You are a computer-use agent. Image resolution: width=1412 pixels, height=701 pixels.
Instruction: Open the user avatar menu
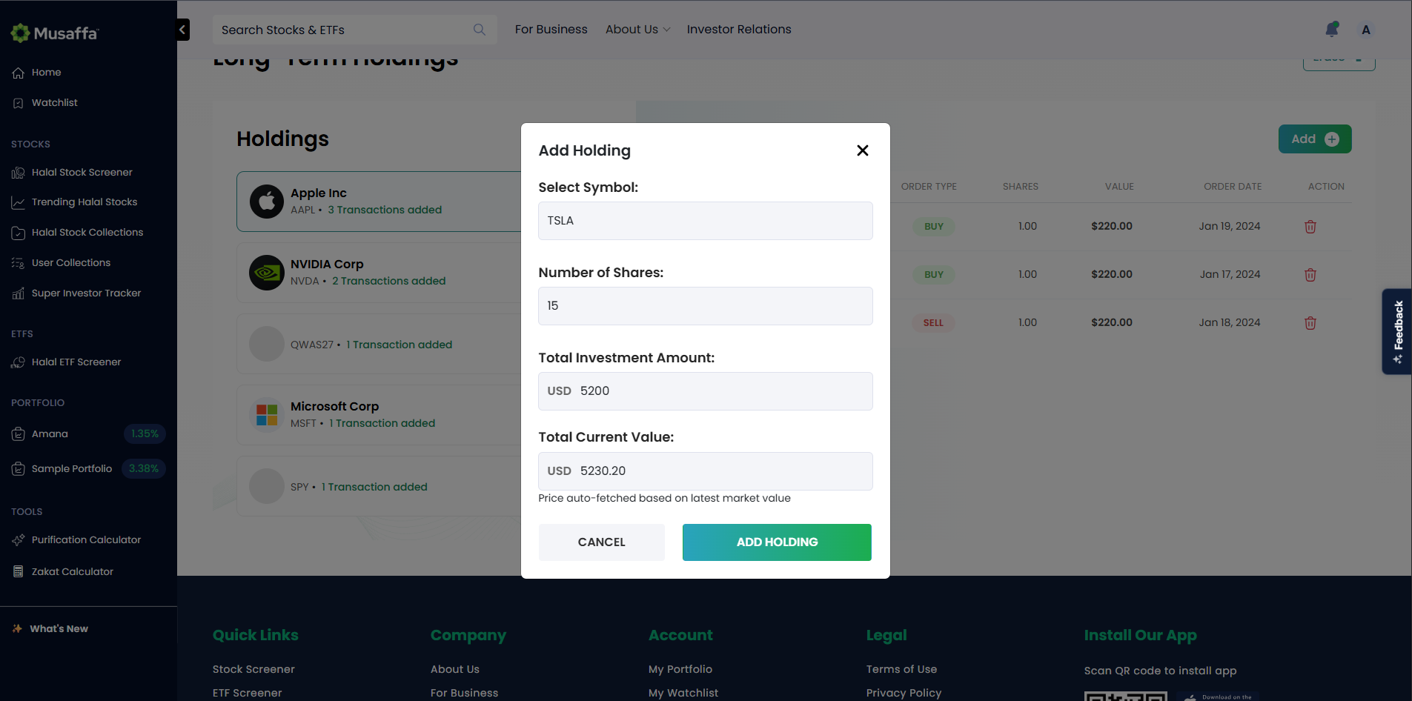point(1366,30)
